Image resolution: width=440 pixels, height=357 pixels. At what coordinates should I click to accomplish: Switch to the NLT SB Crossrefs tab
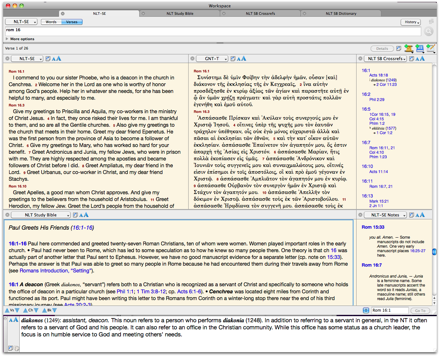coord(260,14)
